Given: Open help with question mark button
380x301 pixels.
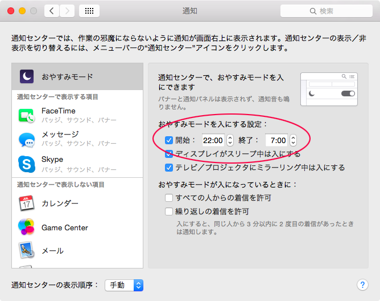Looking at the screenshot, I should [x=362, y=284].
